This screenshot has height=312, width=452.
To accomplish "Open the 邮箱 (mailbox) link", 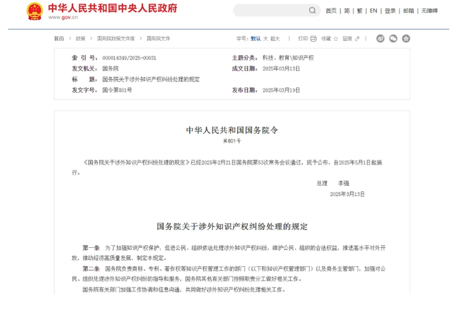I will point(408,11).
